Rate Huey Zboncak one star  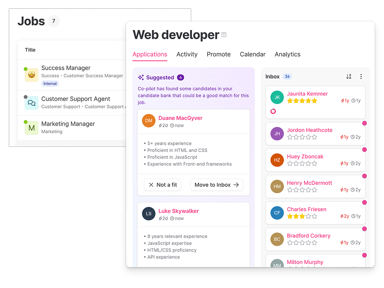coord(290,164)
